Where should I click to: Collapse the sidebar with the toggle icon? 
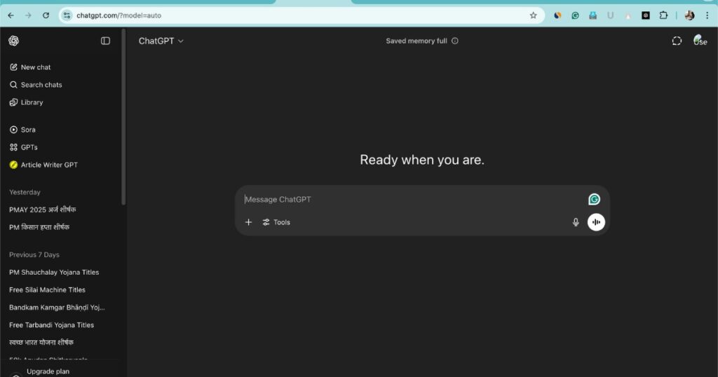pos(105,41)
